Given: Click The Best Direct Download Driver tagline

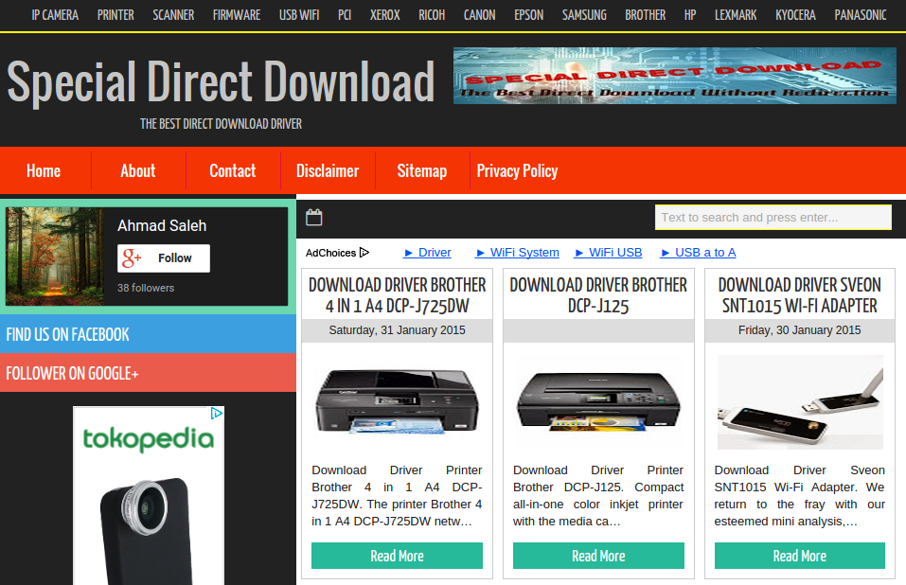Looking at the screenshot, I should [221, 124].
